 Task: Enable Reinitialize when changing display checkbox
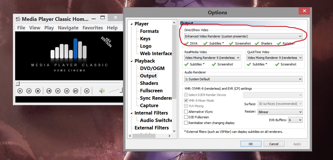tap(186, 123)
